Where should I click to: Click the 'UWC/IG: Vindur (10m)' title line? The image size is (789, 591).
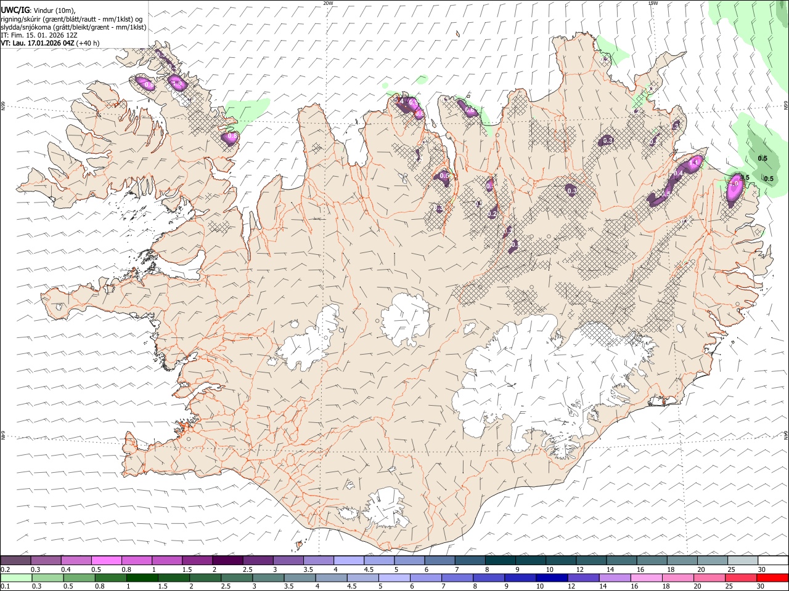coord(37,10)
